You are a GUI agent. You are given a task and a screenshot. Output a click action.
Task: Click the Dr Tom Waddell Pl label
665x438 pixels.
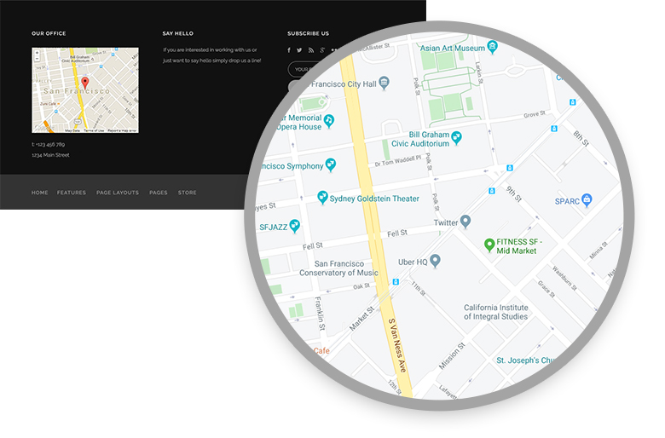coord(398,161)
